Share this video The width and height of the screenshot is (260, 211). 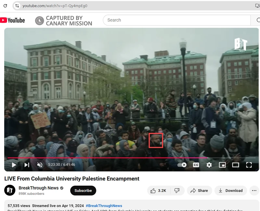[199, 190]
